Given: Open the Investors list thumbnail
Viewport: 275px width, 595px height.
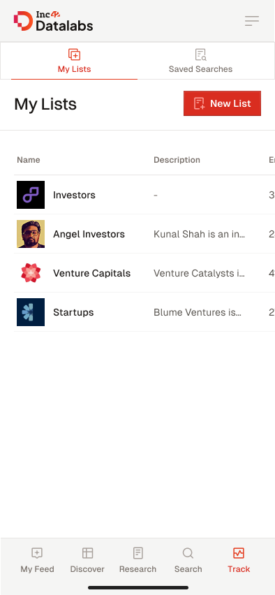Looking at the screenshot, I should click(31, 195).
